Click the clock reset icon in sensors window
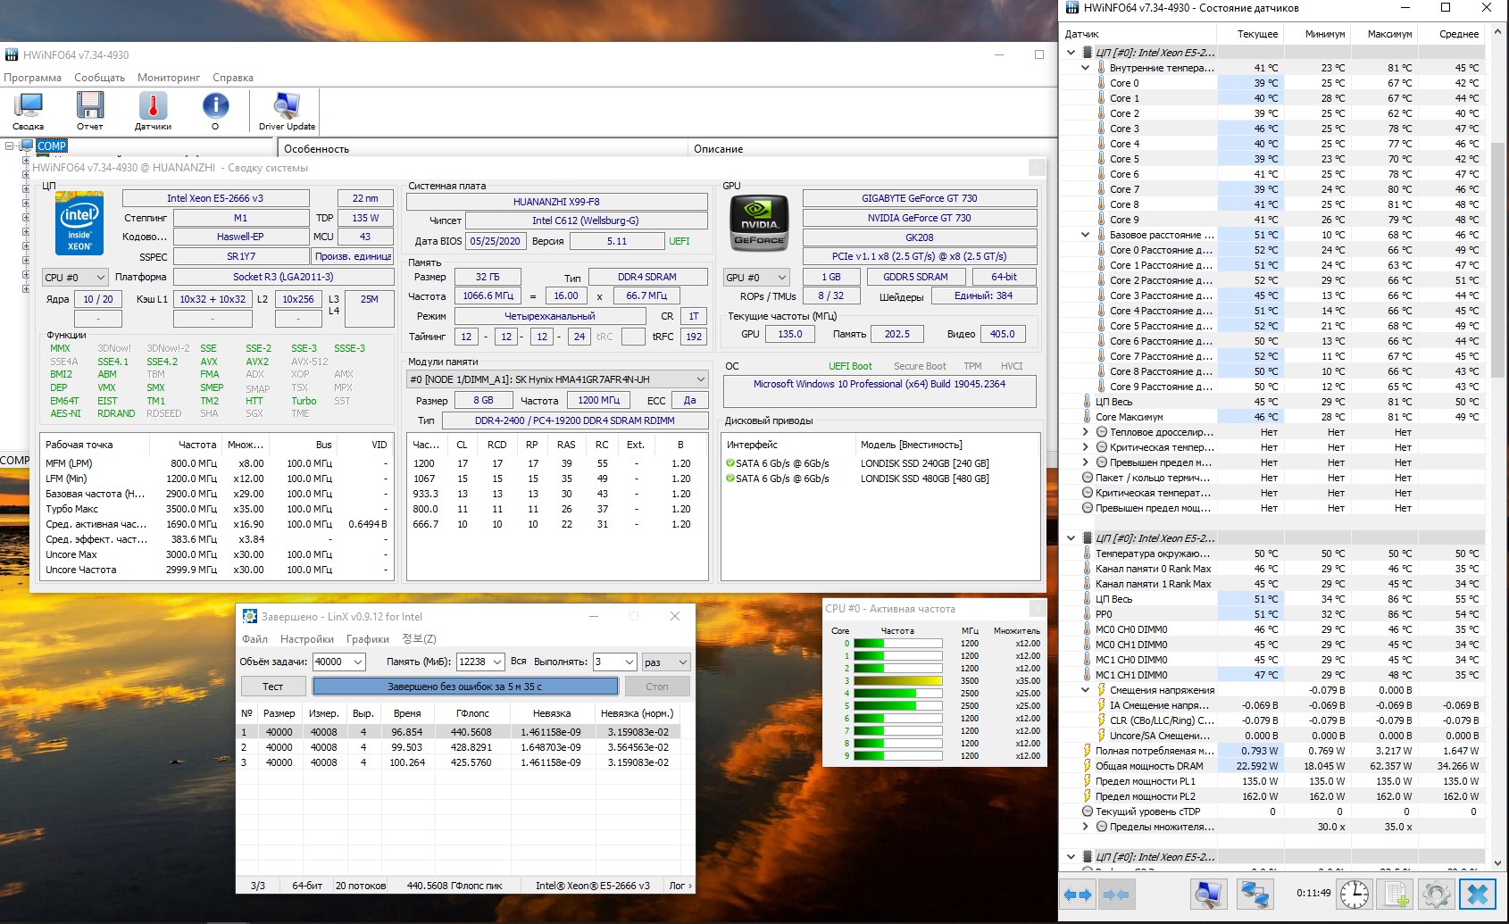 point(1354,894)
